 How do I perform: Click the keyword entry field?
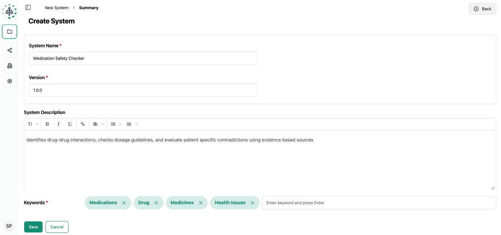click(379, 203)
